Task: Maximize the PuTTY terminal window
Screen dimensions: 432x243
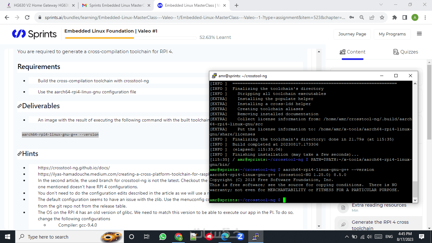Action: pos(396,76)
